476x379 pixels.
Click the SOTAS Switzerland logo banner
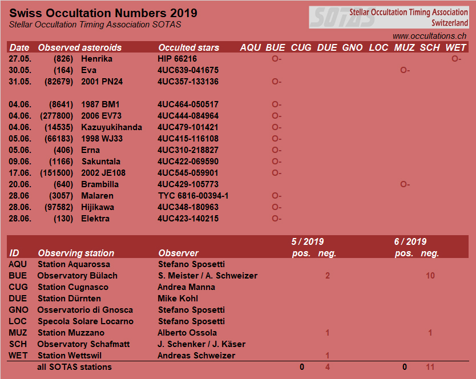389,17
